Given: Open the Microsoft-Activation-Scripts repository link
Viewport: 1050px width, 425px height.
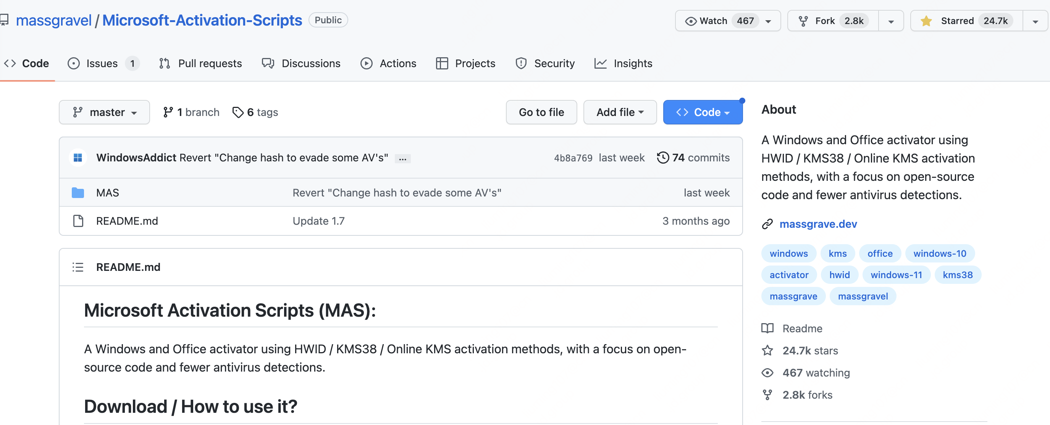Looking at the screenshot, I should [202, 20].
